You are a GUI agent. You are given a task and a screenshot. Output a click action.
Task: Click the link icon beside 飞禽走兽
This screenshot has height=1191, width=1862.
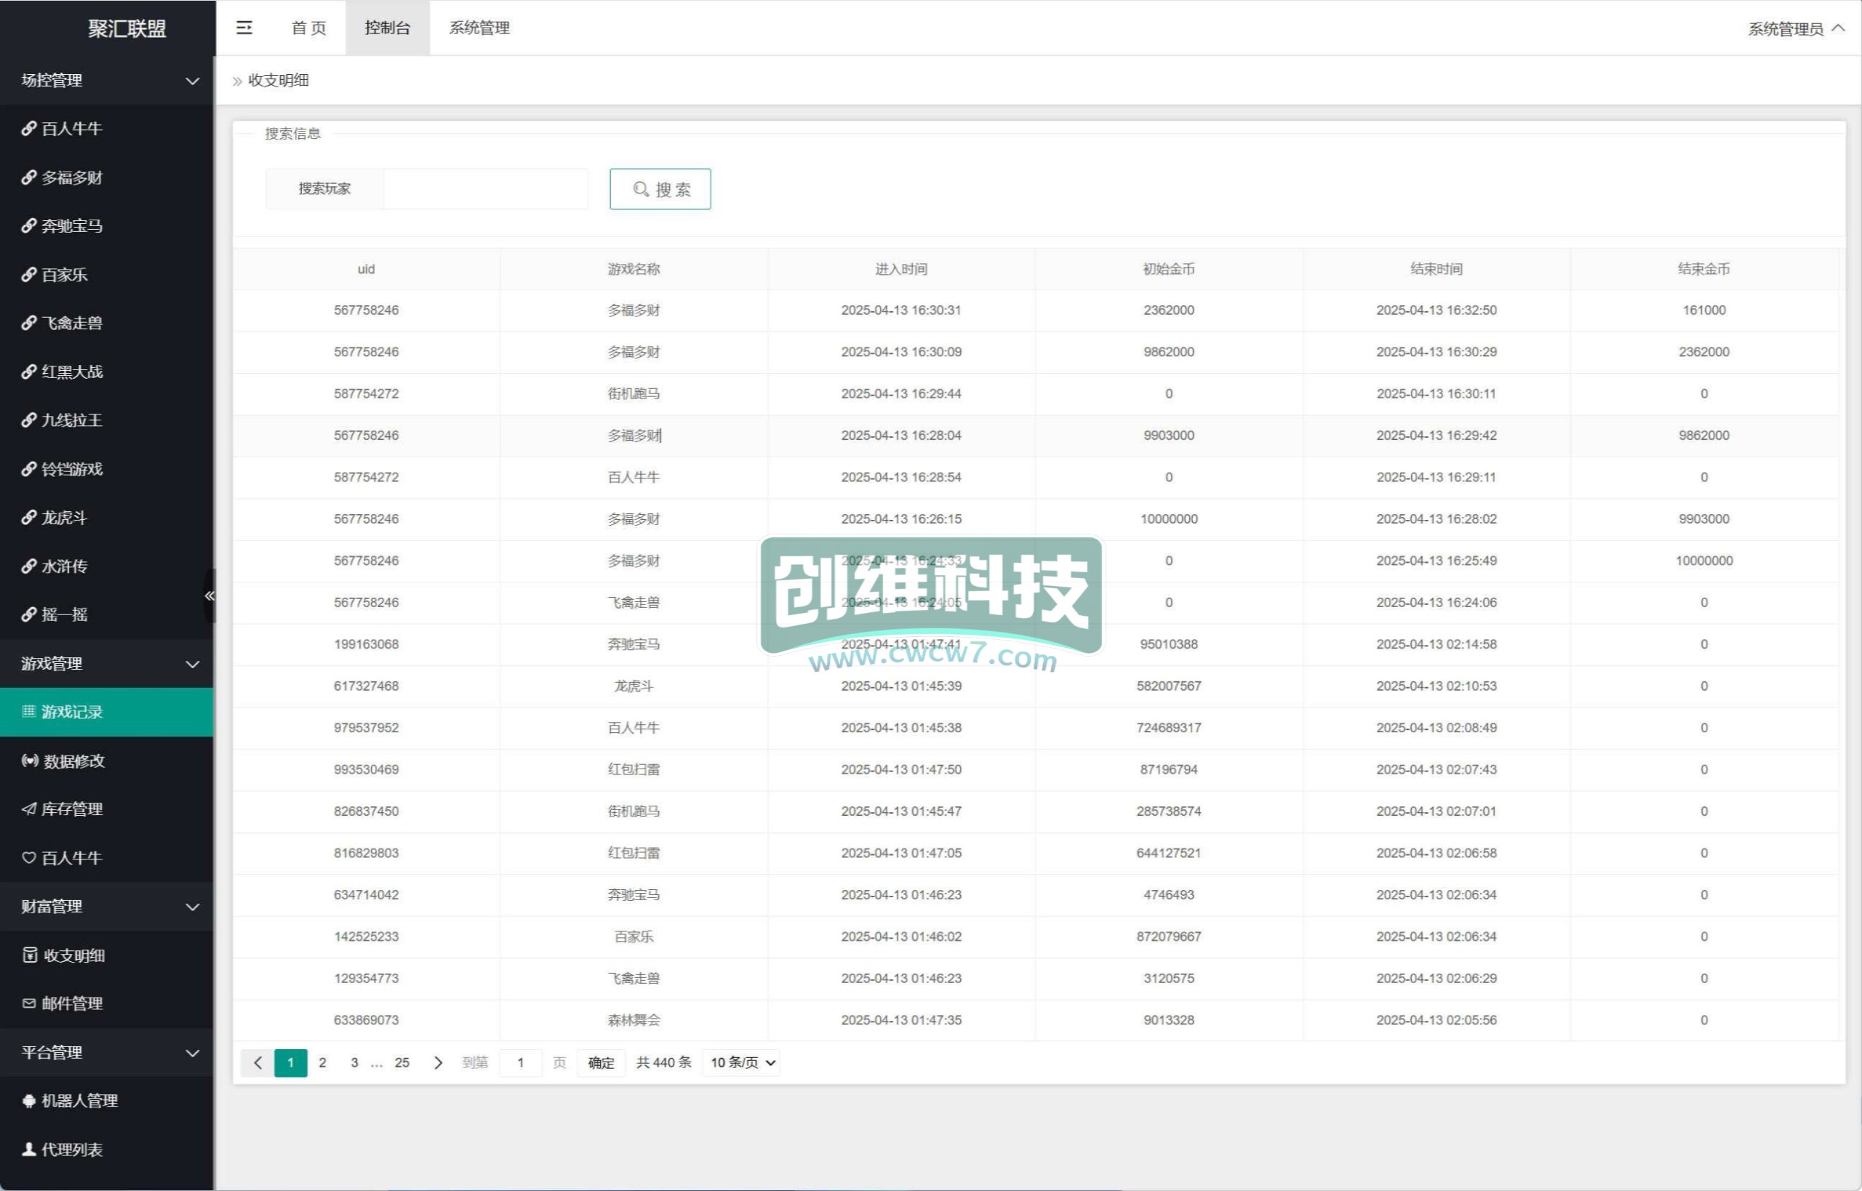pyautogui.click(x=28, y=323)
